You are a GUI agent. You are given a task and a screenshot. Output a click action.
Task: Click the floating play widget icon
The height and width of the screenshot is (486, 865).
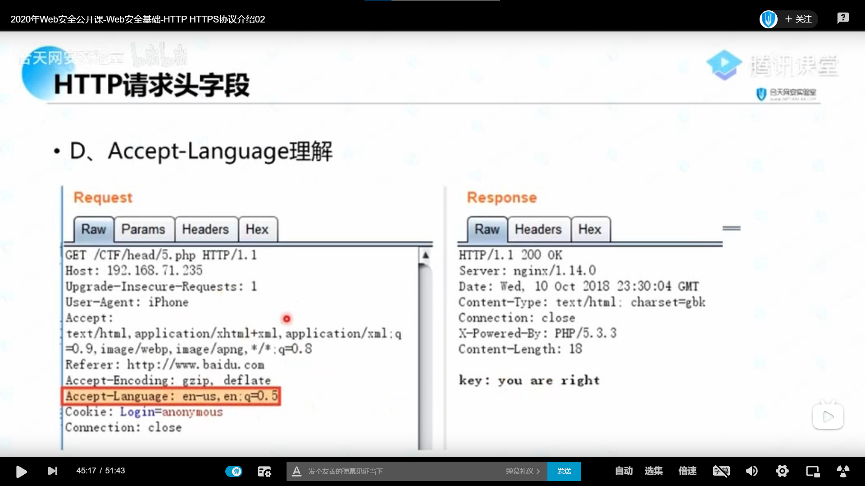point(828,417)
